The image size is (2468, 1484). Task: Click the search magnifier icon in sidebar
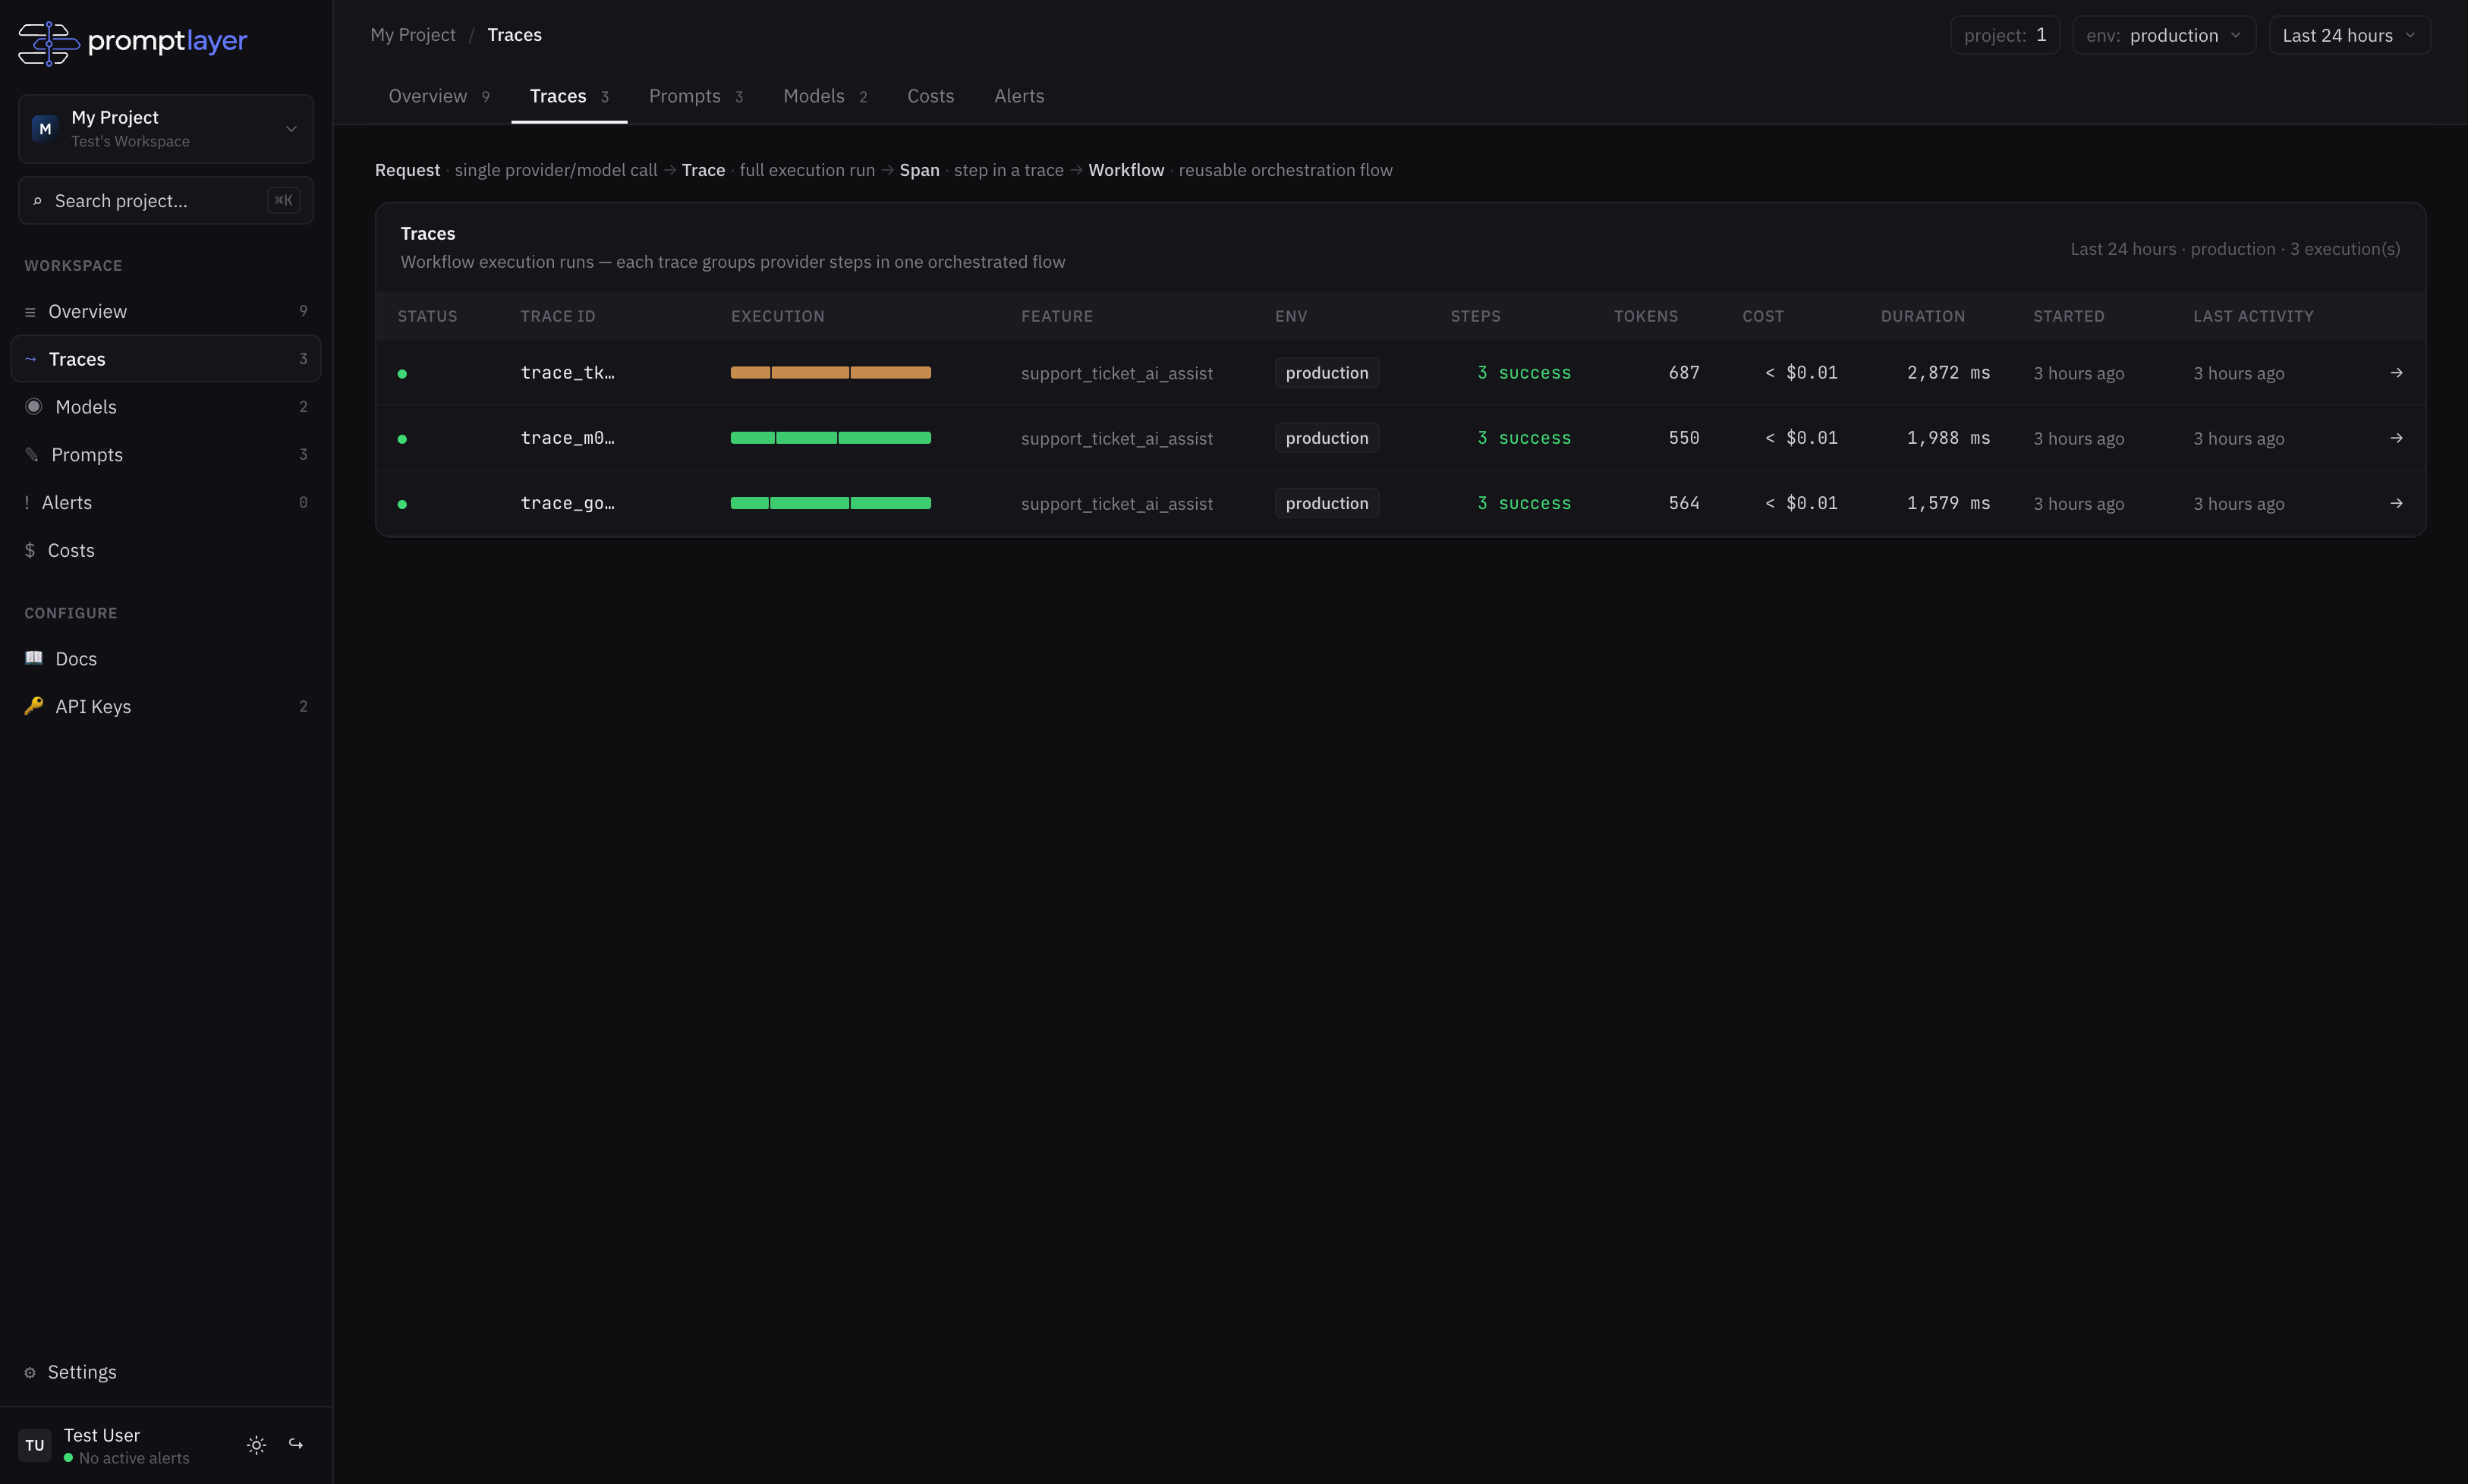37,201
